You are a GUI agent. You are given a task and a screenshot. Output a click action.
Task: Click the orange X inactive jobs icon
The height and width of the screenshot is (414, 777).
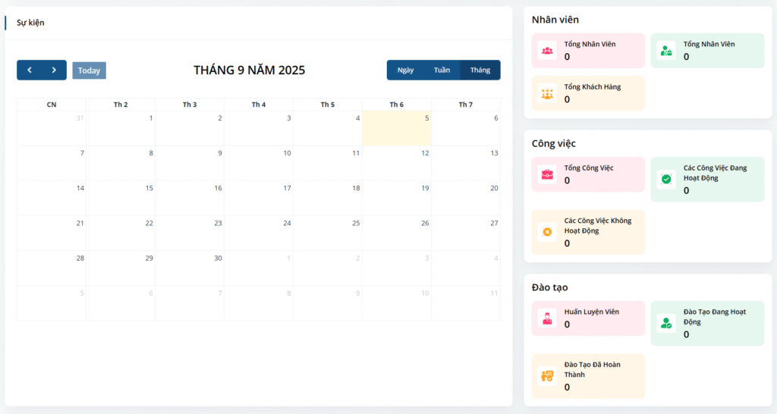tap(547, 232)
